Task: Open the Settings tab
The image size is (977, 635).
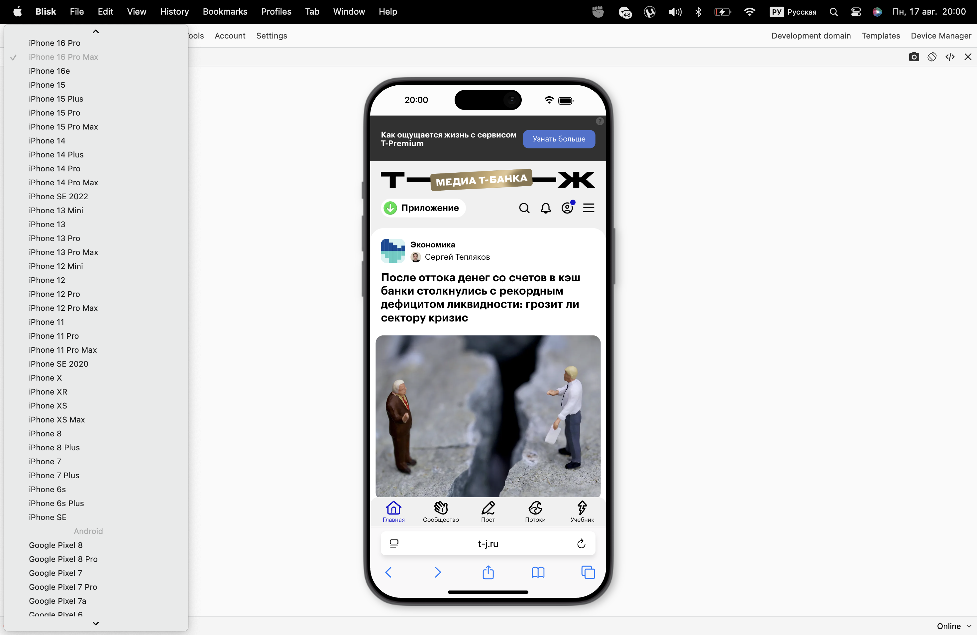Action: click(x=271, y=36)
